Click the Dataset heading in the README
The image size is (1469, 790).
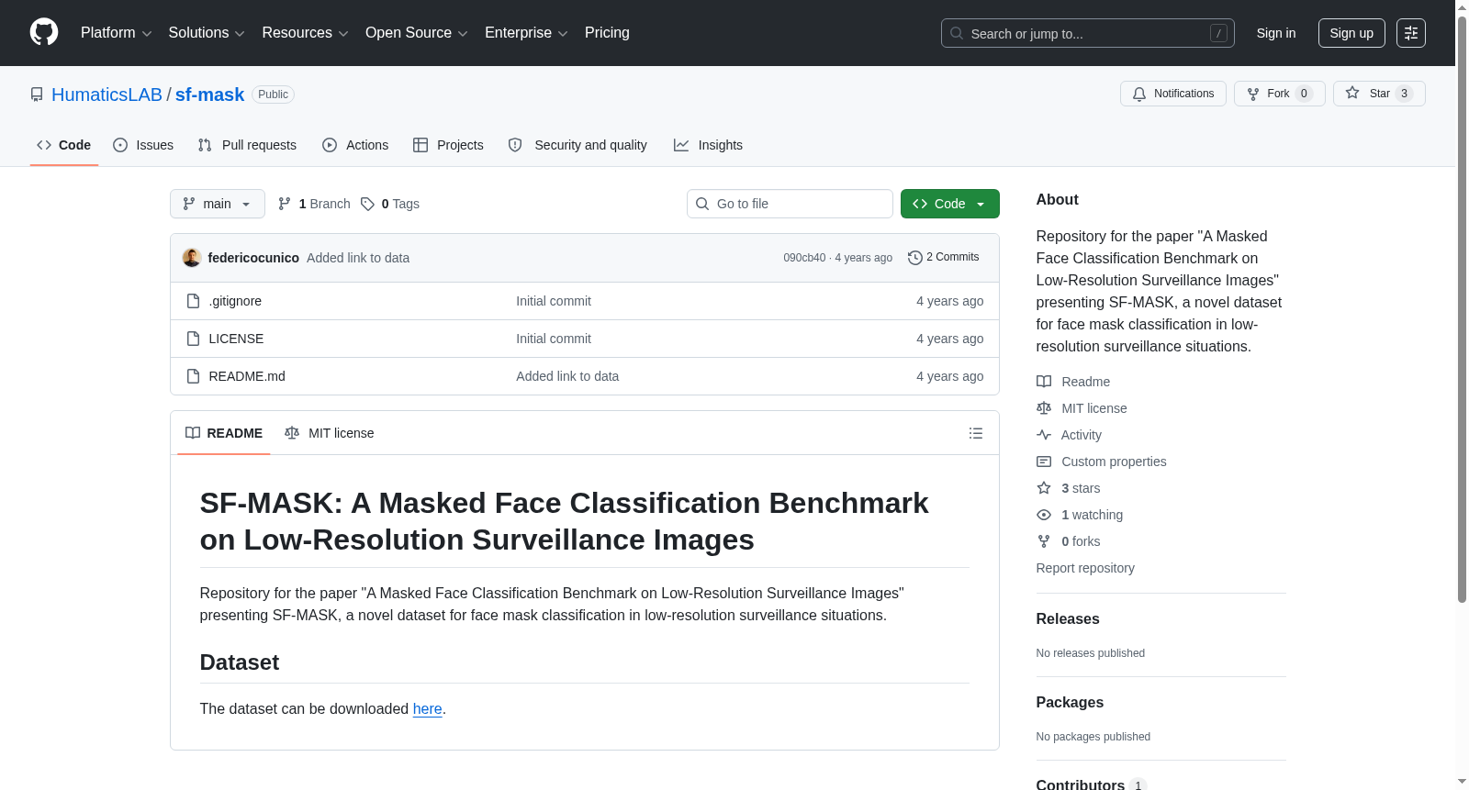tap(240, 662)
